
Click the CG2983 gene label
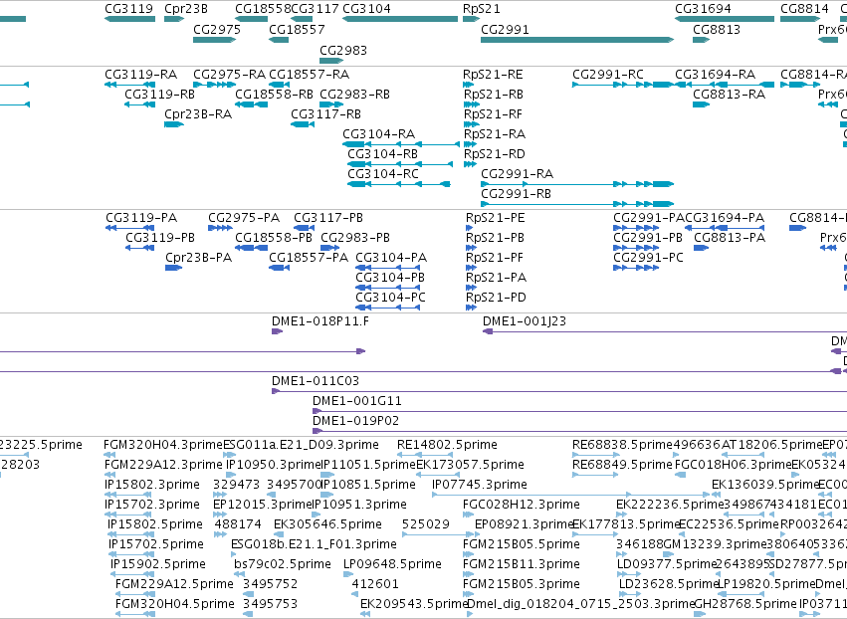(x=343, y=50)
